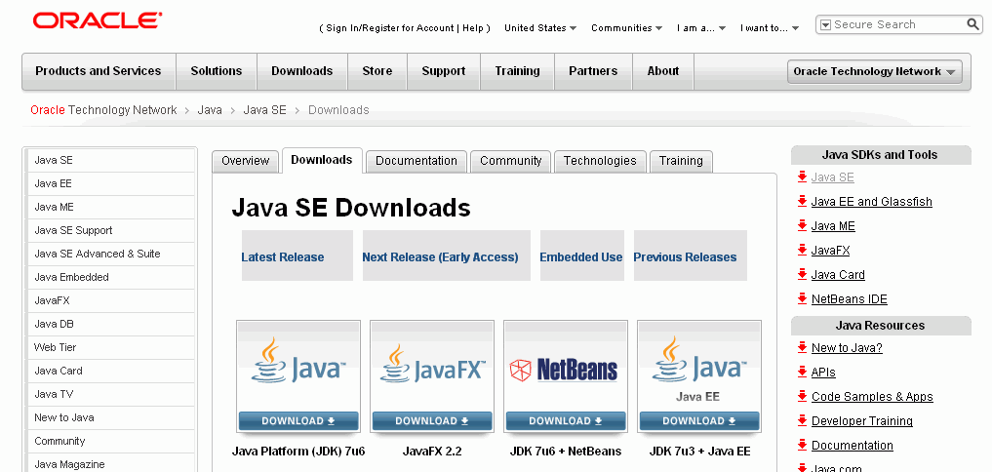Open Web Tier in left sidebar
The width and height of the screenshot is (992, 472).
coord(111,347)
